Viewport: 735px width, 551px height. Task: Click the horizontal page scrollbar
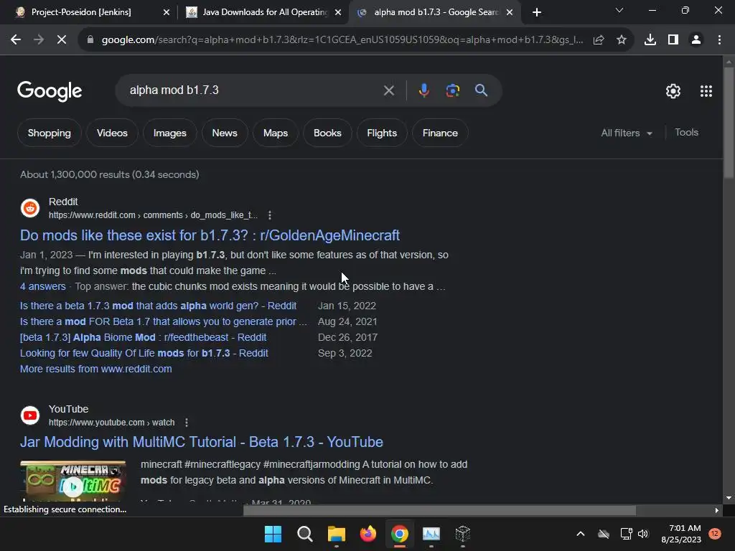(439, 510)
